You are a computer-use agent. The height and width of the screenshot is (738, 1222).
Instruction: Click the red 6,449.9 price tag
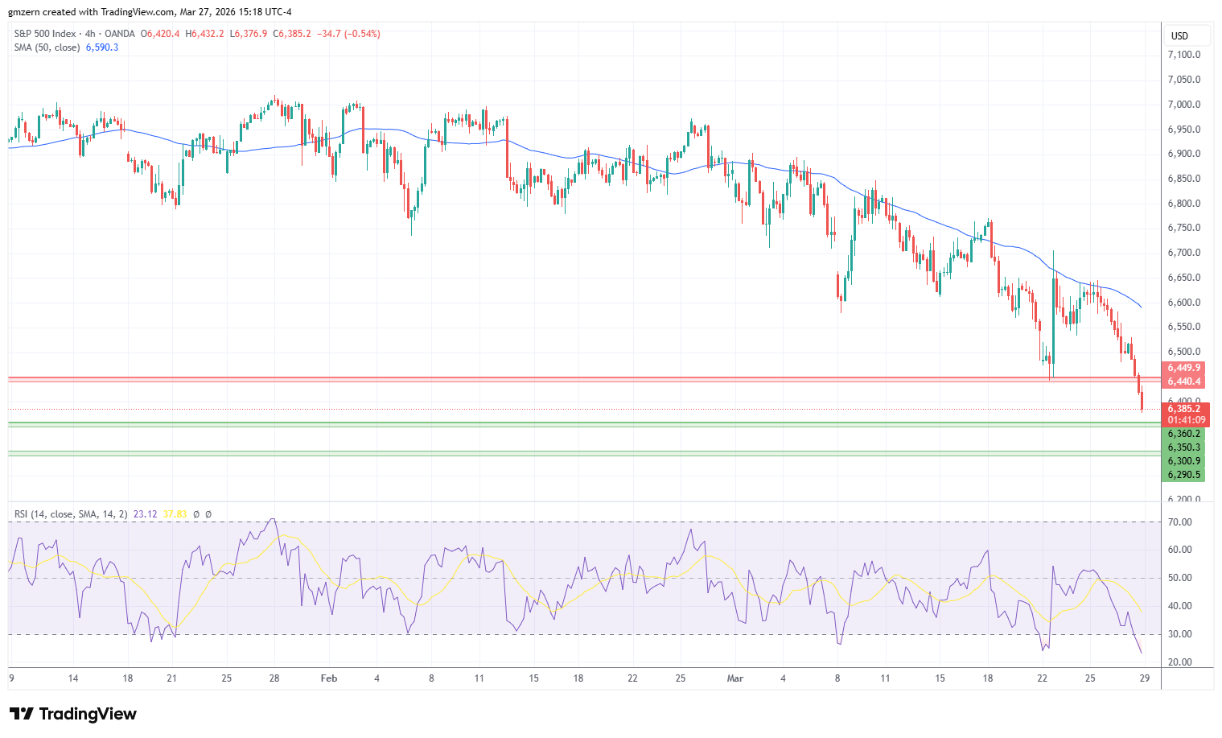point(1184,368)
